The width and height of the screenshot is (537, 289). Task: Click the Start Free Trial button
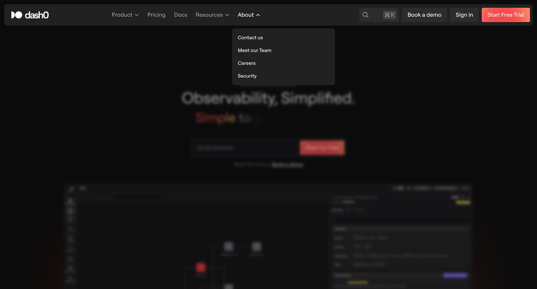pyautogui.click(x=506, y=15)
